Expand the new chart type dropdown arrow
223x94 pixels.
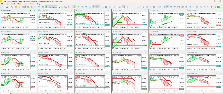(4, 7)
